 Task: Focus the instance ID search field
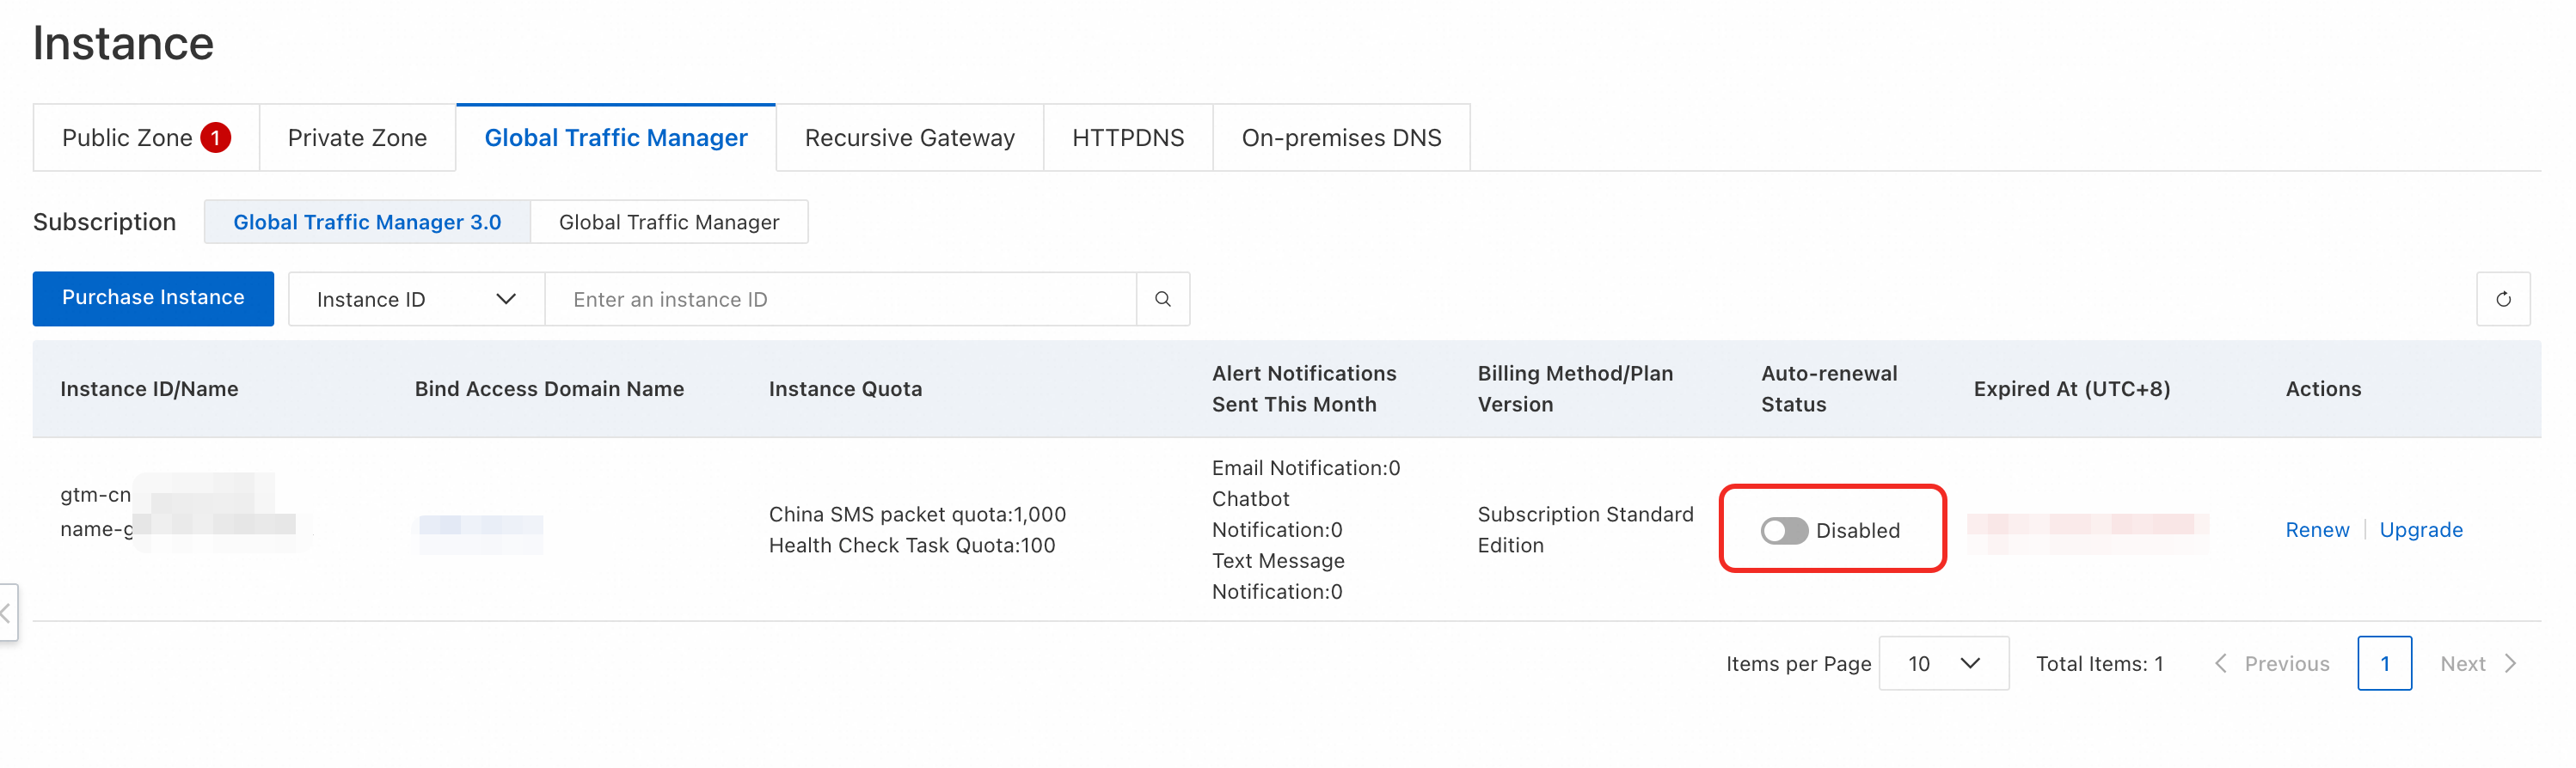pyautogui.click(x=840, y=299)
